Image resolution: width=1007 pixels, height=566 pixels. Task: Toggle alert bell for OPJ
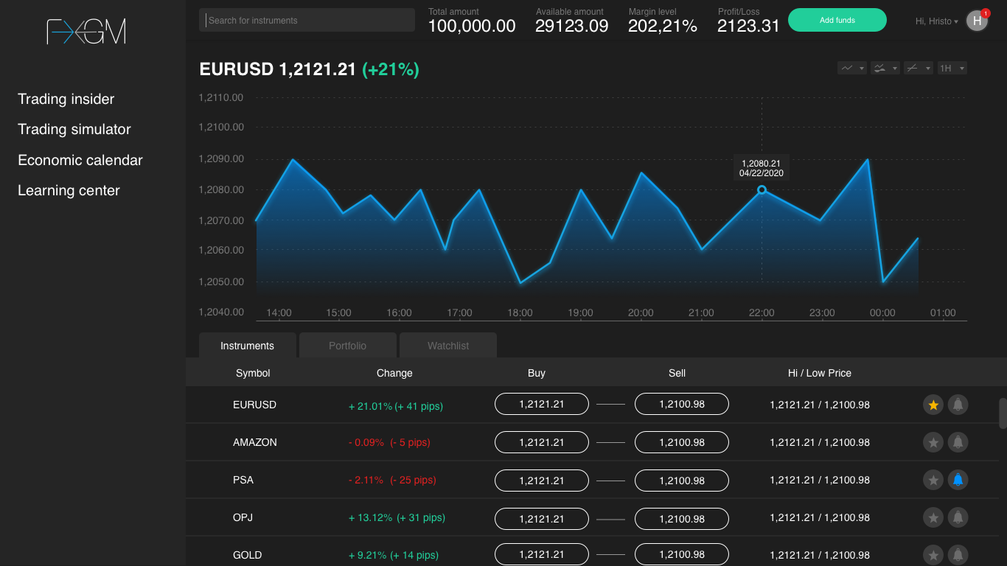click(958, 517)
